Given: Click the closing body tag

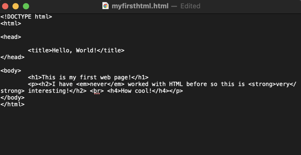Looking at the screenshot, I should click(12, 98).
